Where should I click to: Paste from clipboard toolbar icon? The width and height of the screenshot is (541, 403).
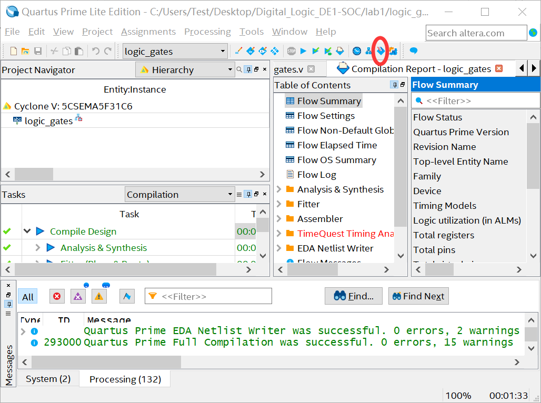coord(79,51)
